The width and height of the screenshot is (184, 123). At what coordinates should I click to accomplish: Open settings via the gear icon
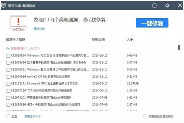point(167,5)
